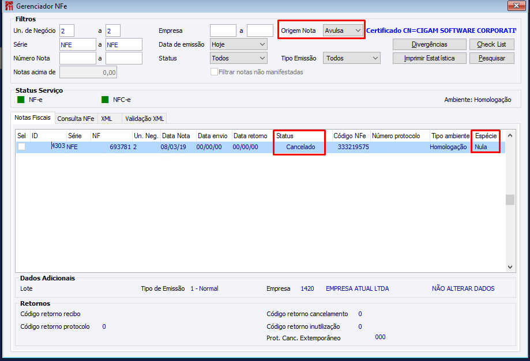Click the Código NFe column header
Viewport: 530px width, 361px height.
point(351,136)
